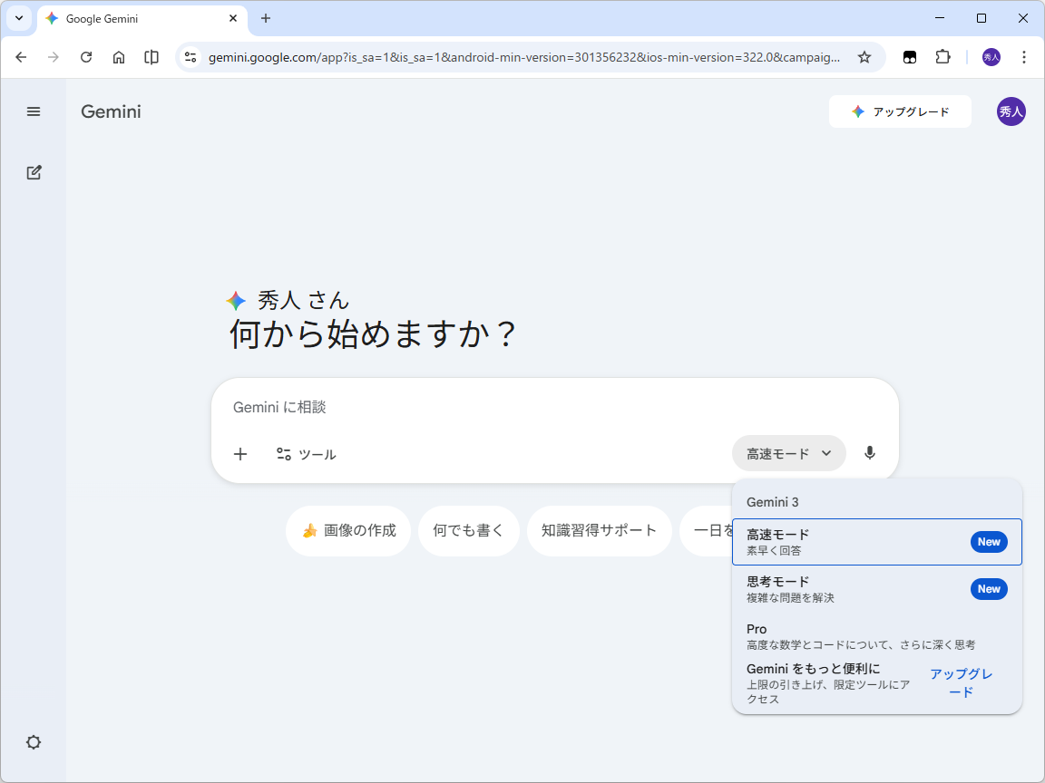Click the browser forward arrow

pos(54,57)
